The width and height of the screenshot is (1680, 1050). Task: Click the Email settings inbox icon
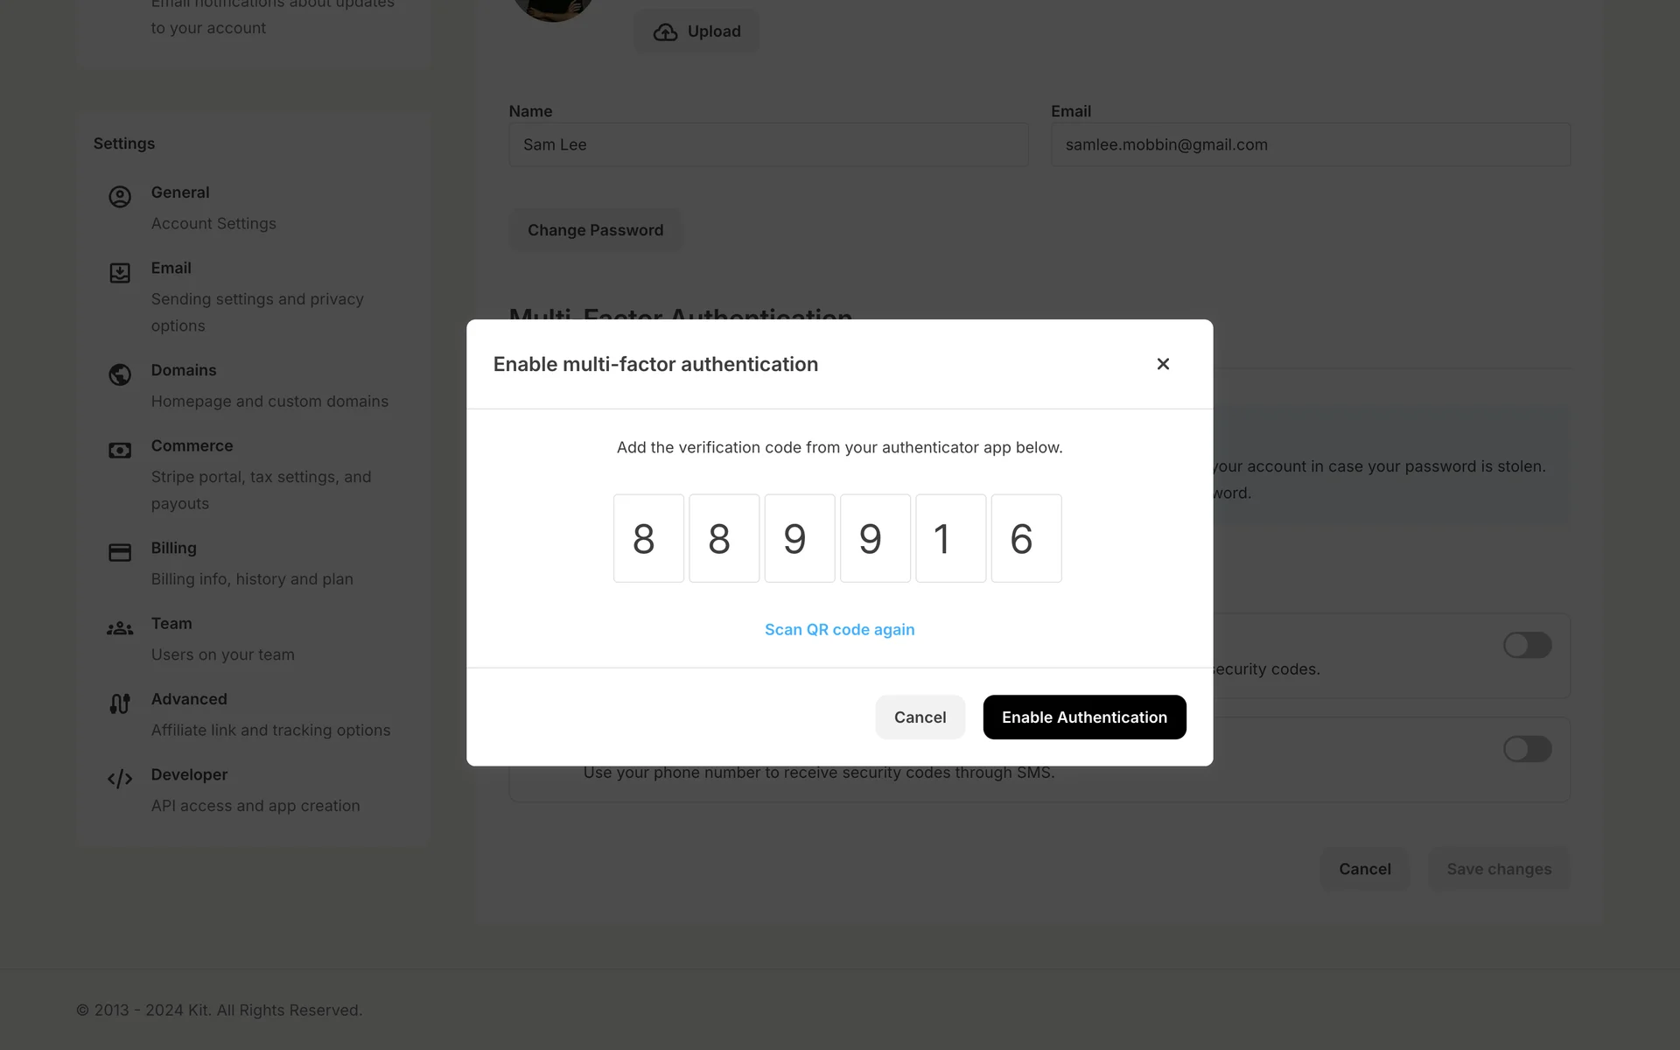click(120, 273)
